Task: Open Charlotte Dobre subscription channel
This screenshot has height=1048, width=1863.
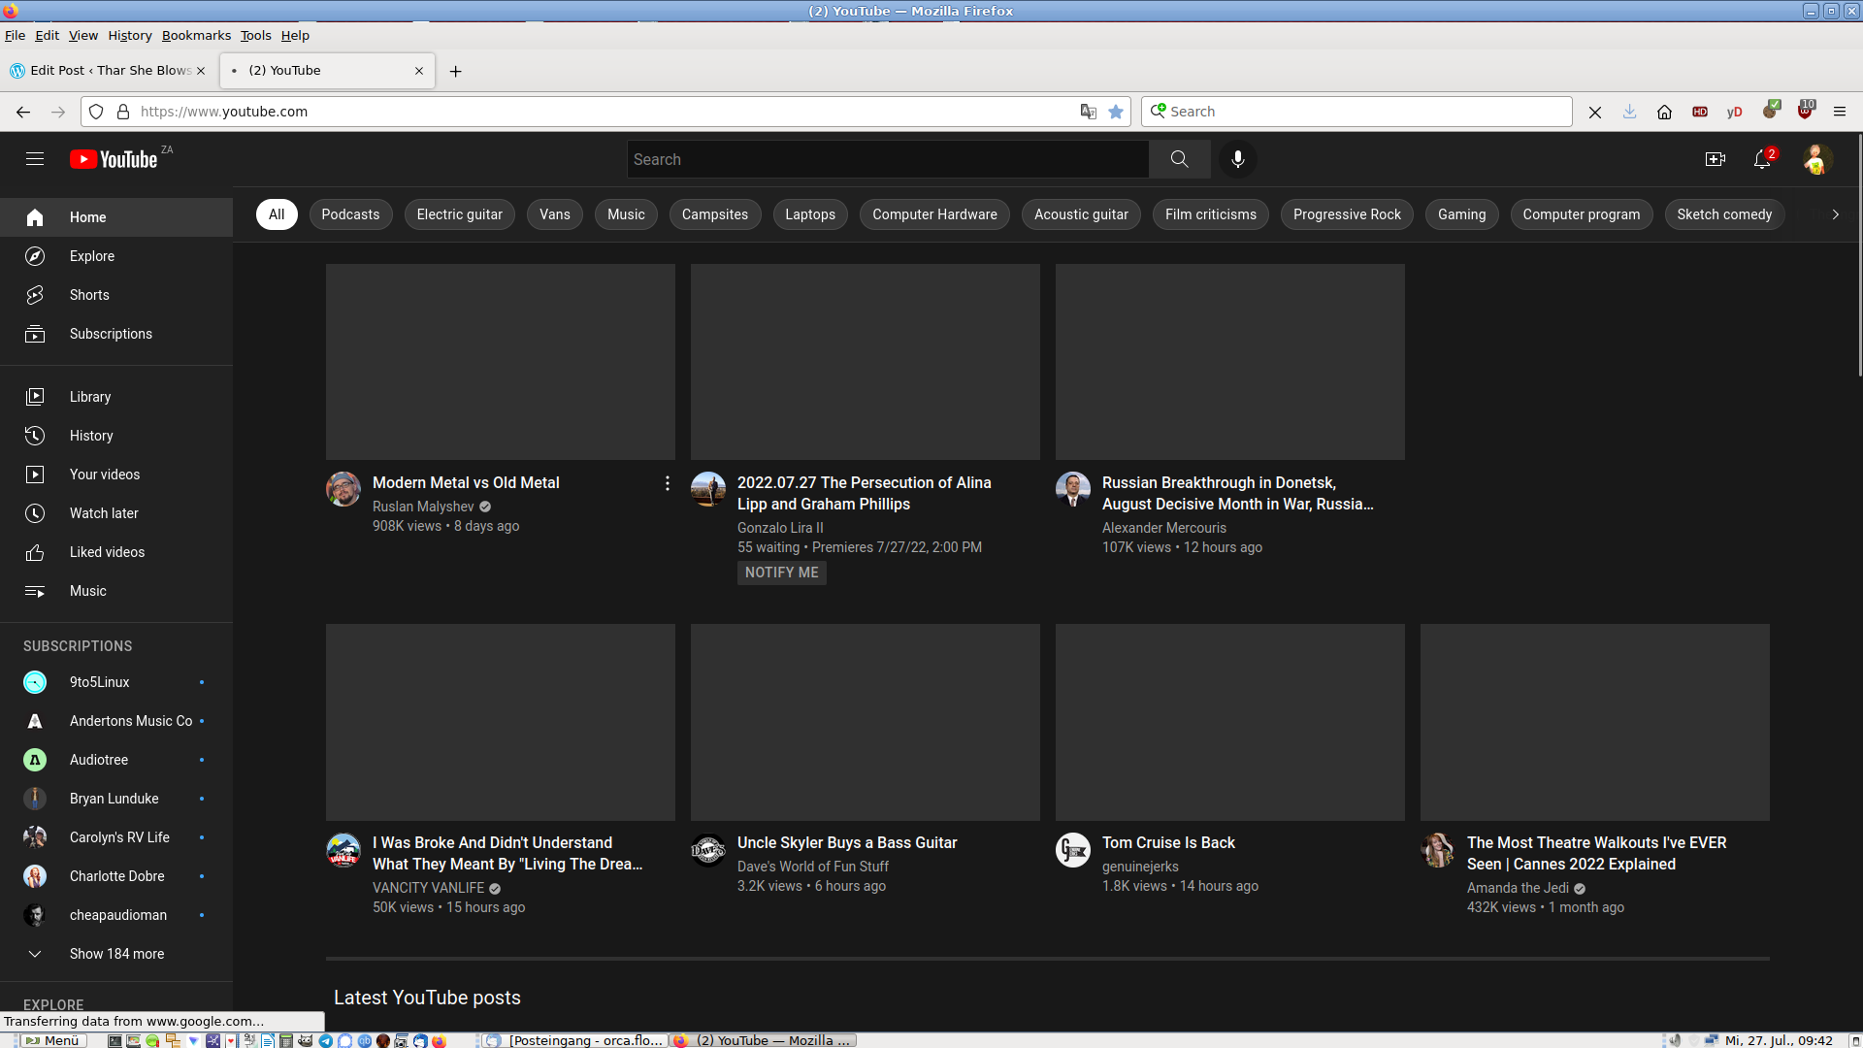Action: point(116,876)
